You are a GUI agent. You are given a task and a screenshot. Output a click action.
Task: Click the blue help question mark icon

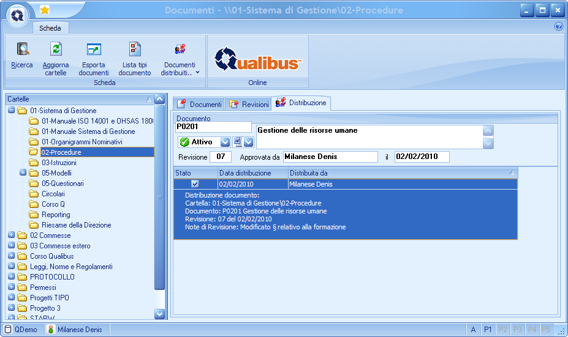click(558, 26)
